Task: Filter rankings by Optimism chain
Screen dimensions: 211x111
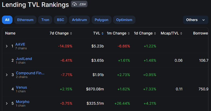Action: [x=124, y=20]
